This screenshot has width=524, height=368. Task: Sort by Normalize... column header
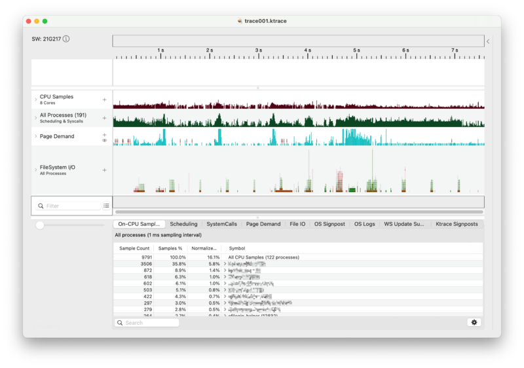click(x=204, y=248)
